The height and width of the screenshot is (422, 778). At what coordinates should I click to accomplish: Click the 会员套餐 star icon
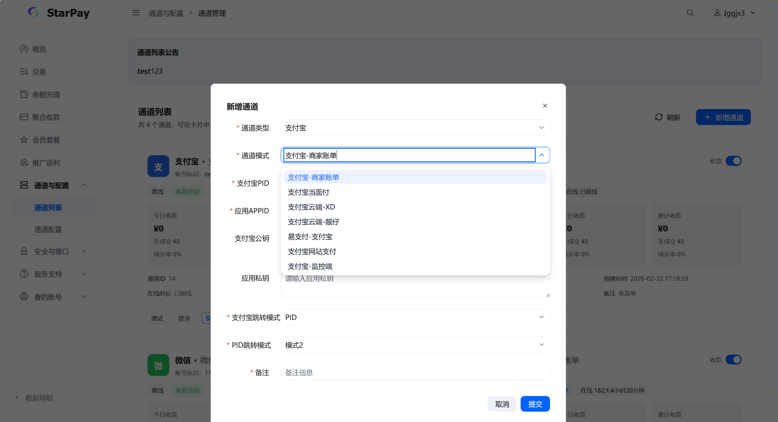24,140
